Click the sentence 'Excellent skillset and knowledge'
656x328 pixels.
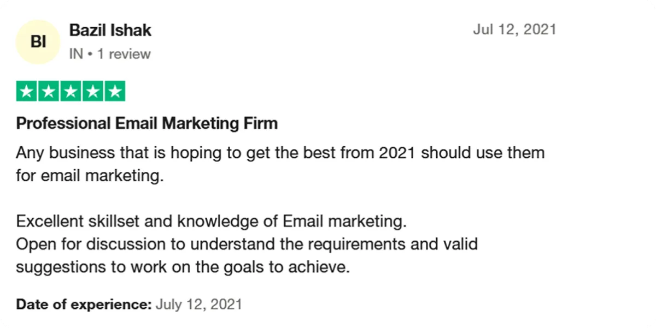pyautogui.click(x=212, y=222)
